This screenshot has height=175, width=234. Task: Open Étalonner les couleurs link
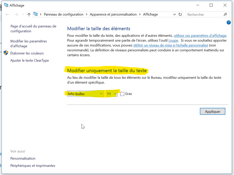point(27,53)
